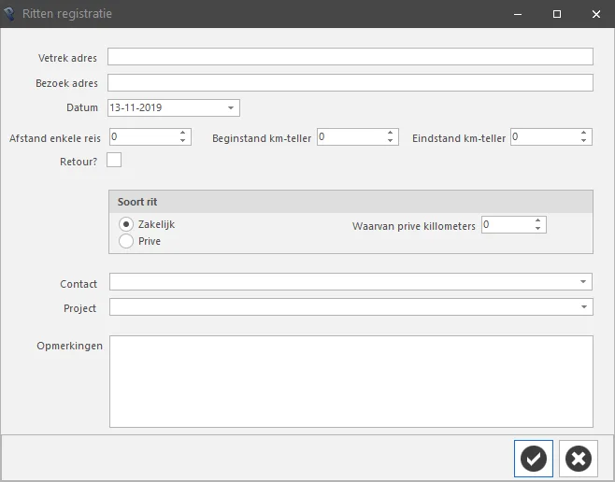Increase the Afstand enkele reis value

[183, 134]
